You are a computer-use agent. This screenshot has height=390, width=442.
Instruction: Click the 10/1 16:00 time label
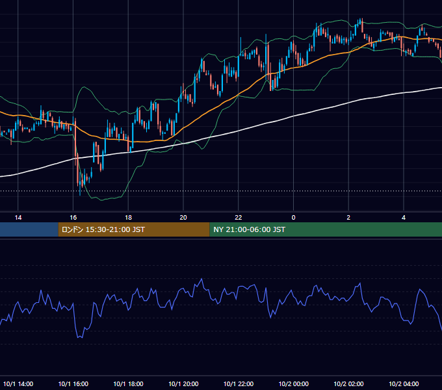click(x=73, y=383)
